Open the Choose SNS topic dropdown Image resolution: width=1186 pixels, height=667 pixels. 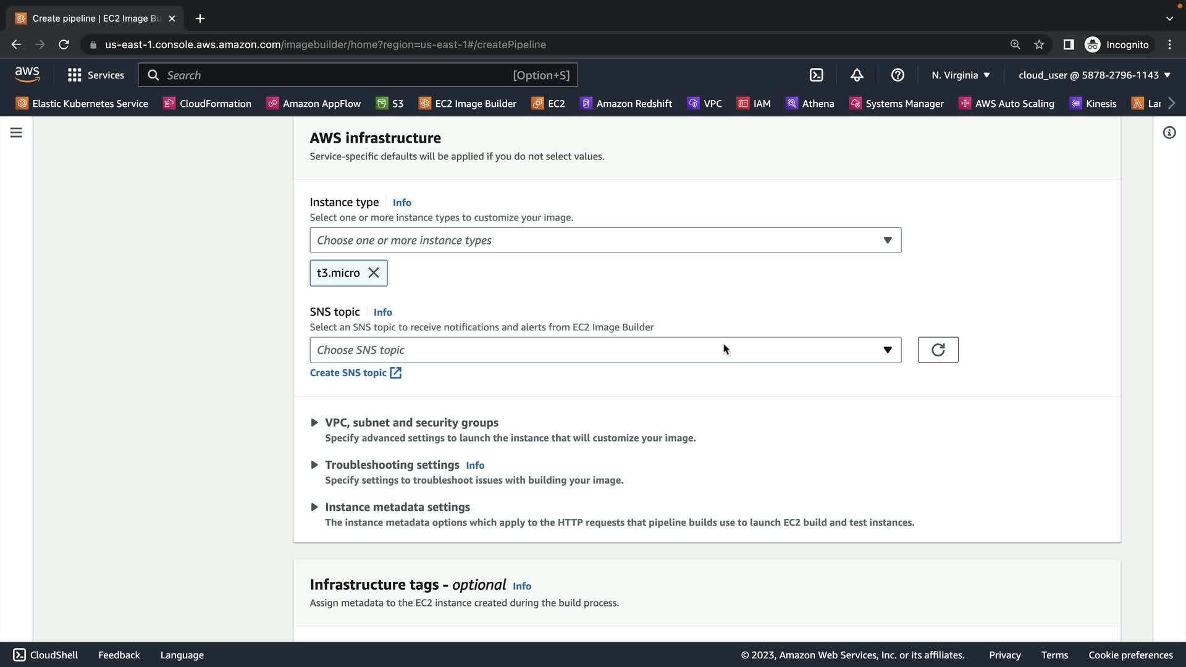(x=605, y=350)
